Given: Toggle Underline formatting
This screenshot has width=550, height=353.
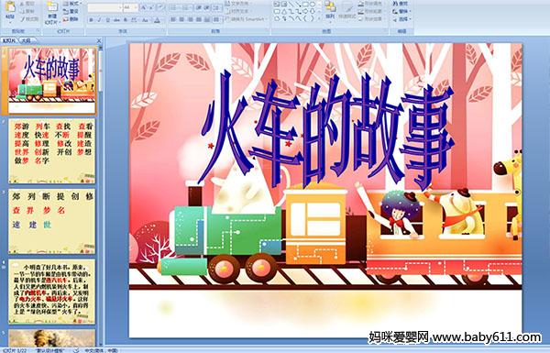Looking at the screenshot, I should [x=107, y=20].
